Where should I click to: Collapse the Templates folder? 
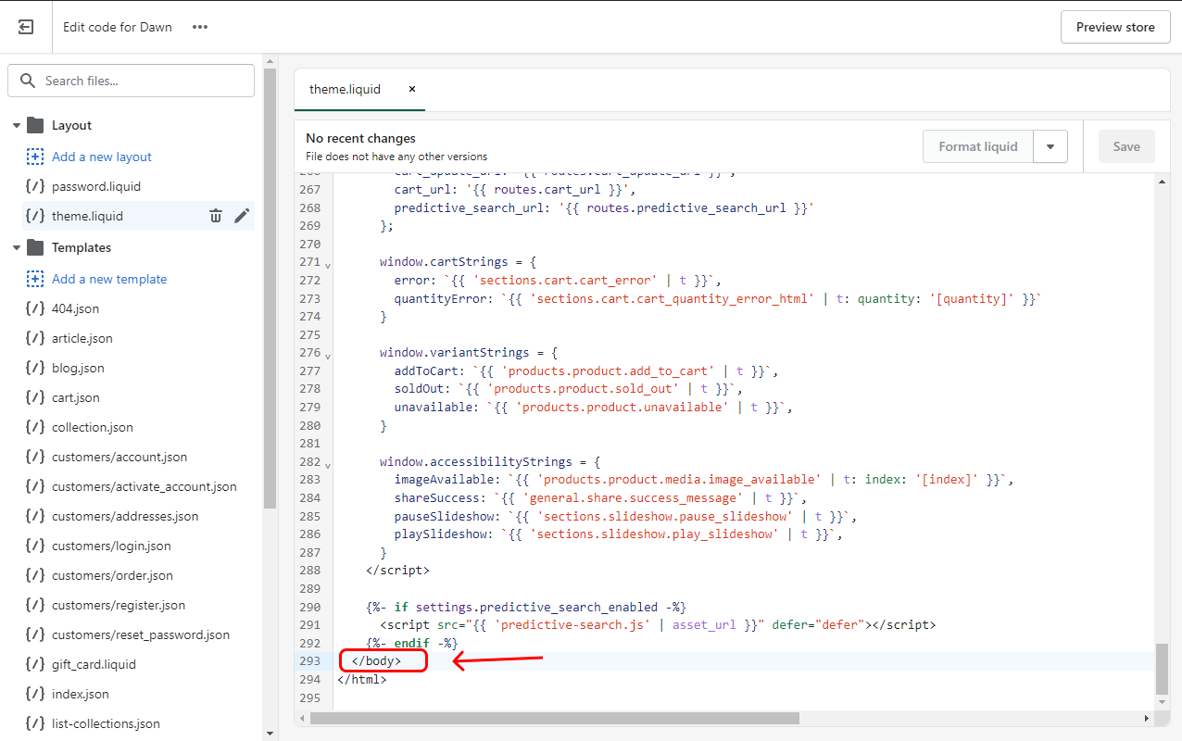(x=17, y=247)
